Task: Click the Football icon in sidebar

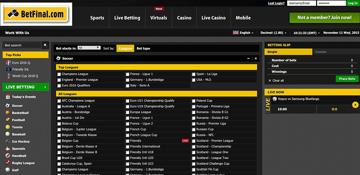Action: [x=8, y=120]
